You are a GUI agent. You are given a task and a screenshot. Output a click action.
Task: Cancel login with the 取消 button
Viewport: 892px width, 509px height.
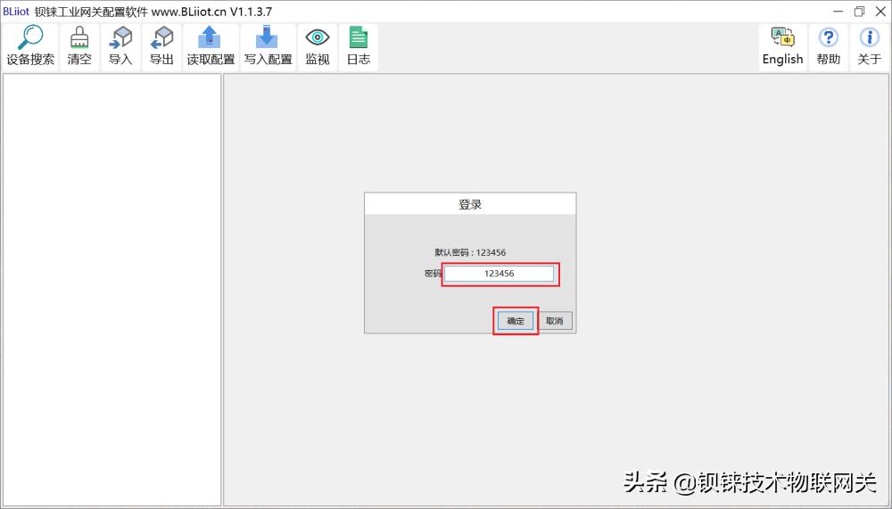click(555, 321)
